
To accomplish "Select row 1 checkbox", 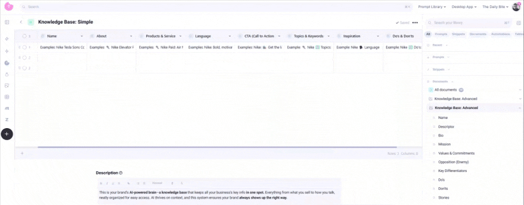I will (x=25, y=48).
